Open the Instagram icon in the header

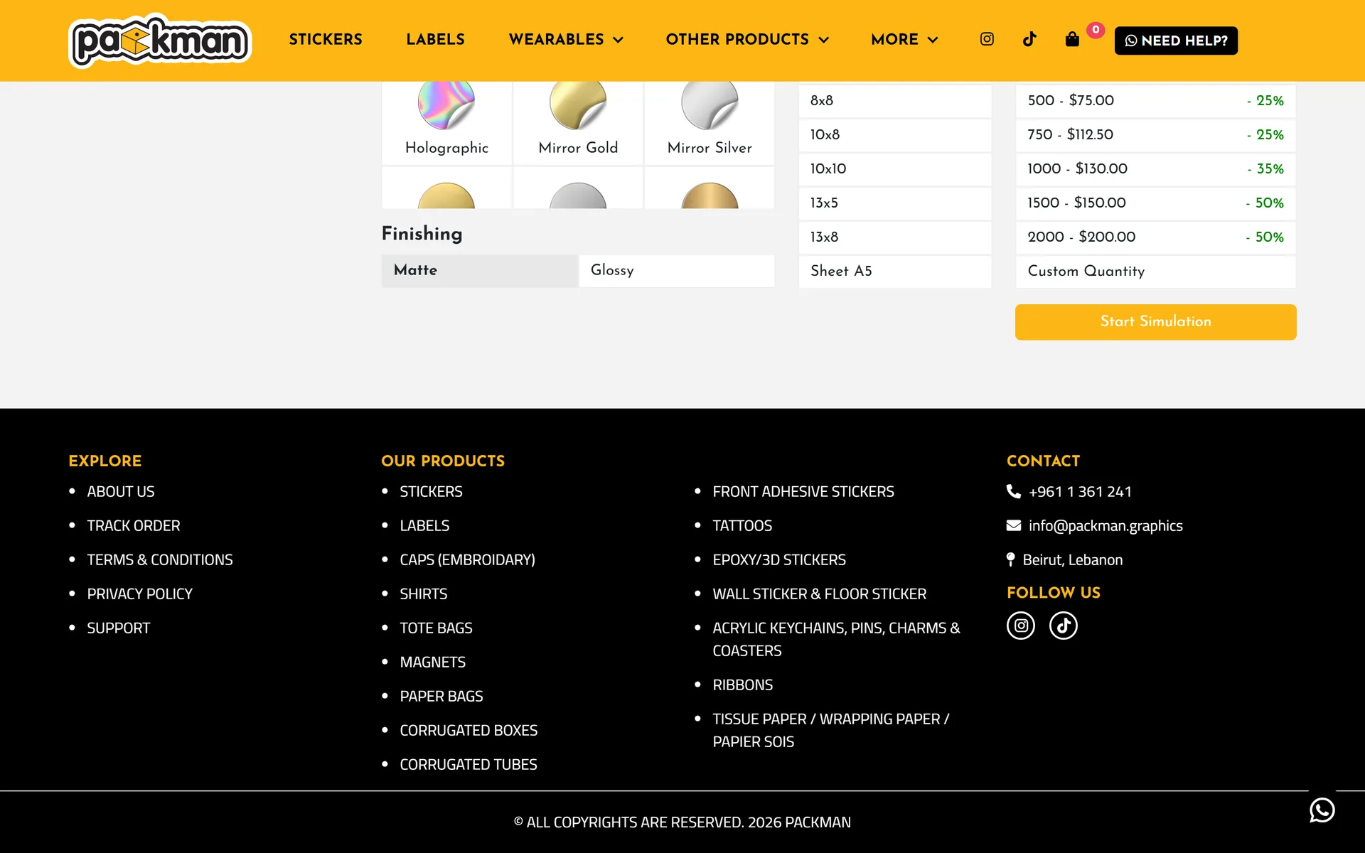[x=987, y=39]
